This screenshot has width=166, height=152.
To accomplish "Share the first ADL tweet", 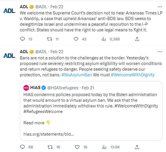I will (x=137, y=39).
